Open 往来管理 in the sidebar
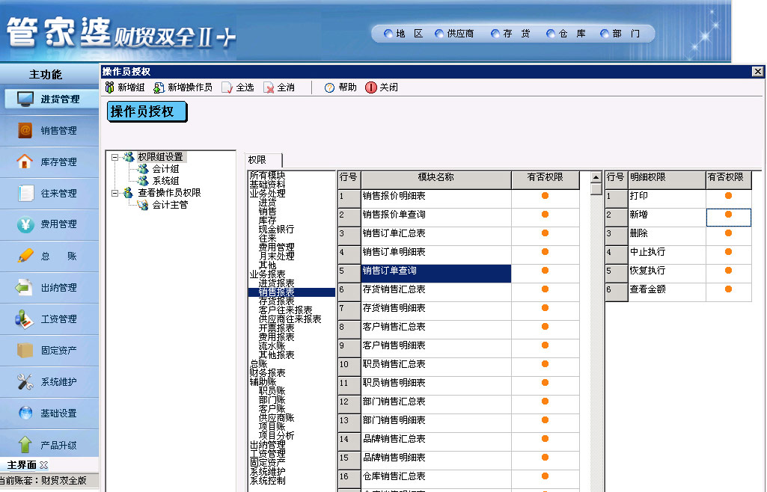This screenshot has width=767, height=492. coord(49,193)
